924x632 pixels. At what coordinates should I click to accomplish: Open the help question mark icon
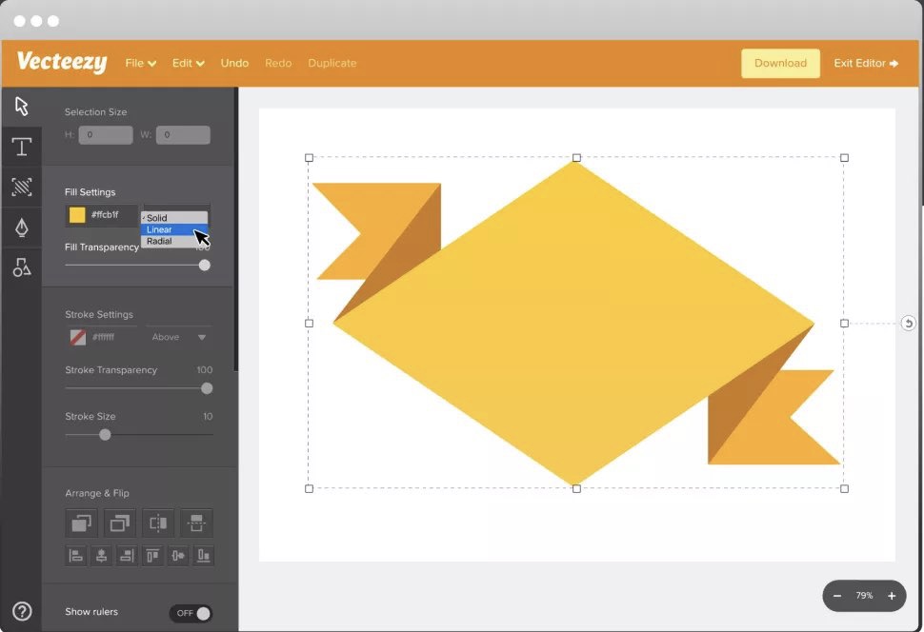click(x=21, y=612)
